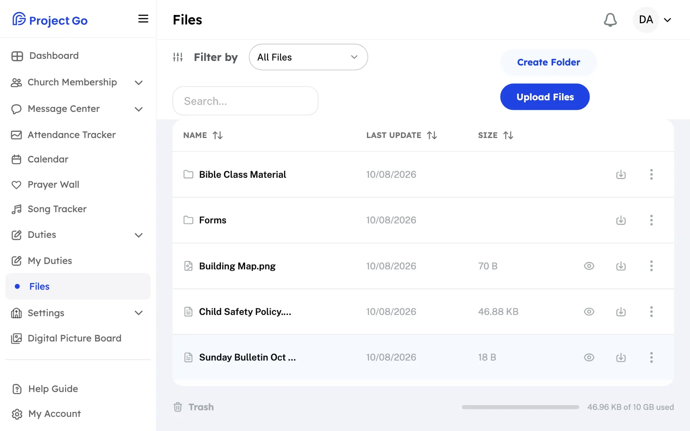The width and height of the screenshot is (690, 431).
Task: Open Prayer Wall in sidebar
Action: click(45, 184)
